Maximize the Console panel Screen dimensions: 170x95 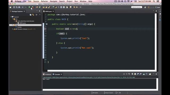156,74
